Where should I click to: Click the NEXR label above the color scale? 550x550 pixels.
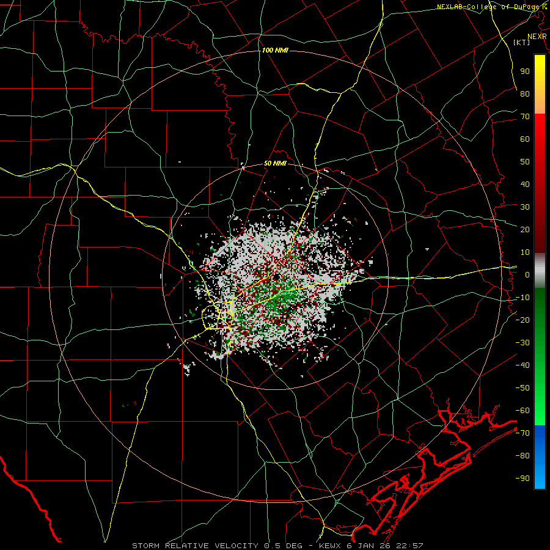pos(537,37)
